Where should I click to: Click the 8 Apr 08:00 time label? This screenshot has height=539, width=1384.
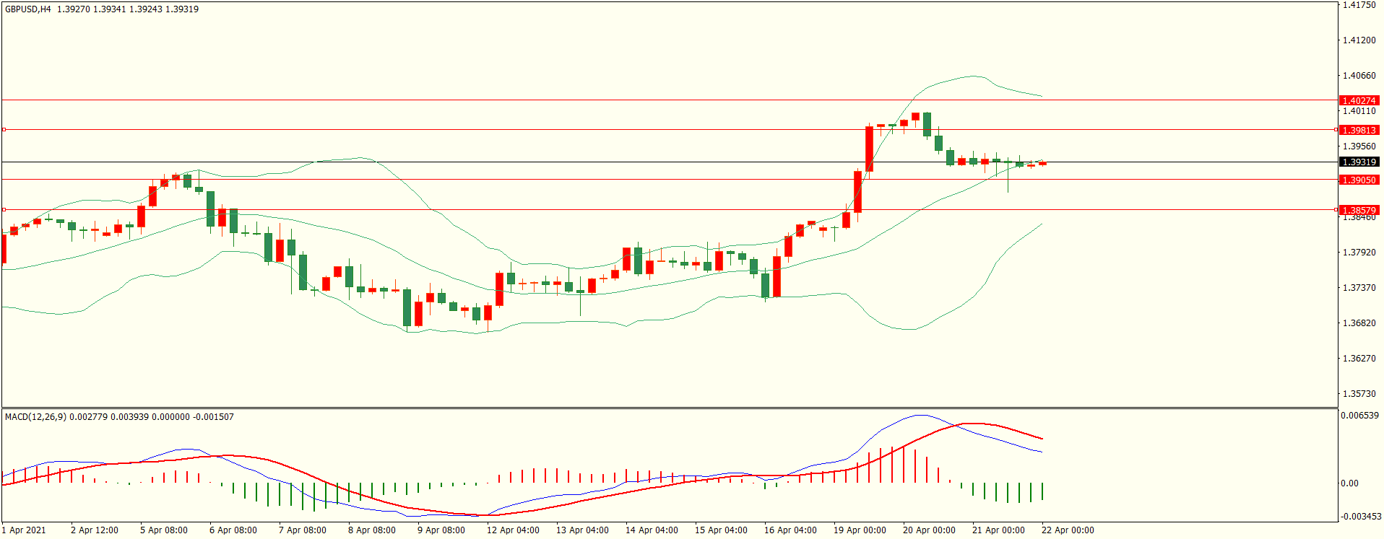pyautogui.click(x=372, y=530)
